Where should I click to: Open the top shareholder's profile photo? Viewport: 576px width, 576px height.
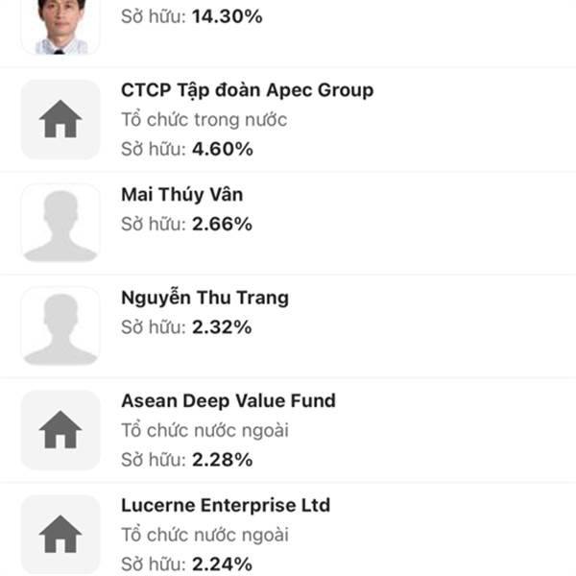60,26
